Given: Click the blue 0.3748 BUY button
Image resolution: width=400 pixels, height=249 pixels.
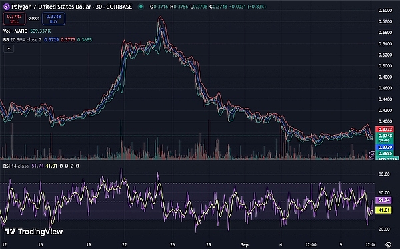Looking at the screenshot, I should tap(53, 19).
